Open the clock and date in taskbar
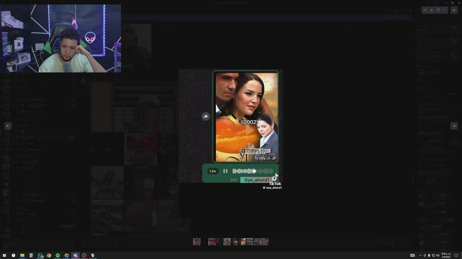Image resolution: width=462 pixels, height=259 pixels. [447, 255]
